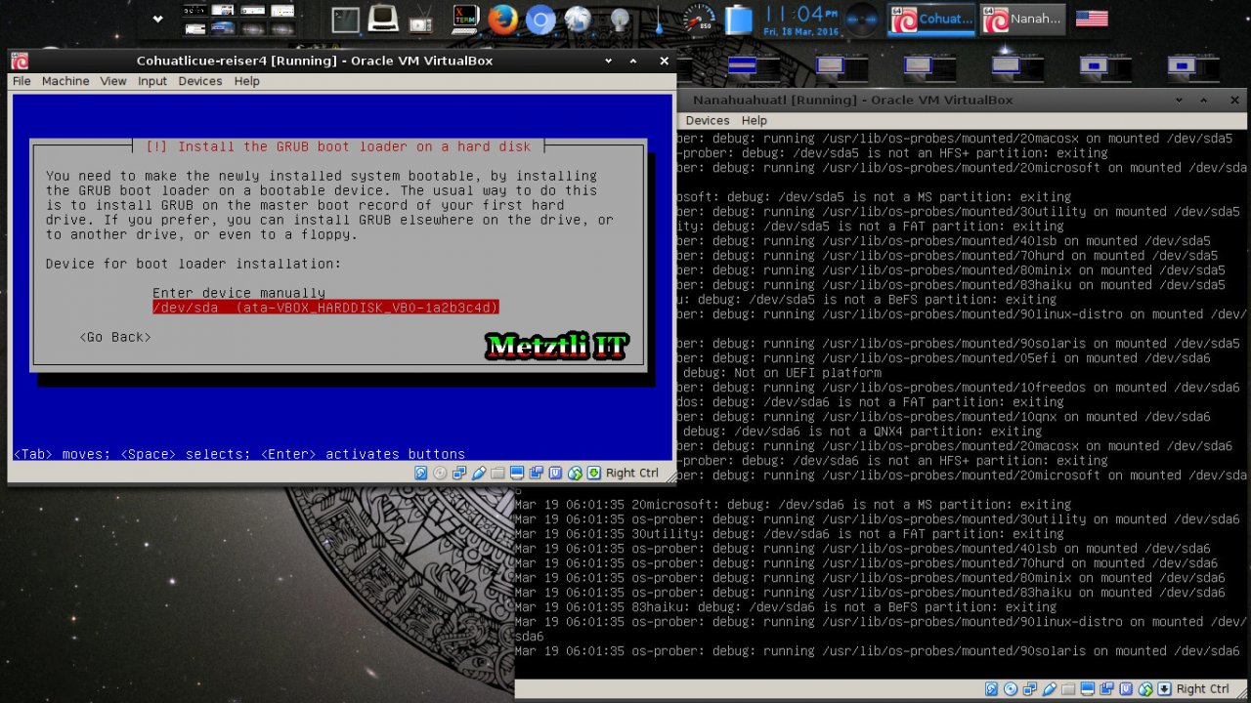Switch to Cohuat... taskbar window button
The width and height of the screenshot is (1251, 703).
(931, 20)
